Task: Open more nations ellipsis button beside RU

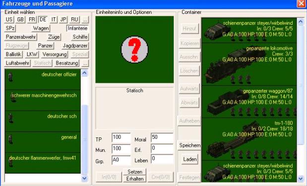Action: (85, 19)
